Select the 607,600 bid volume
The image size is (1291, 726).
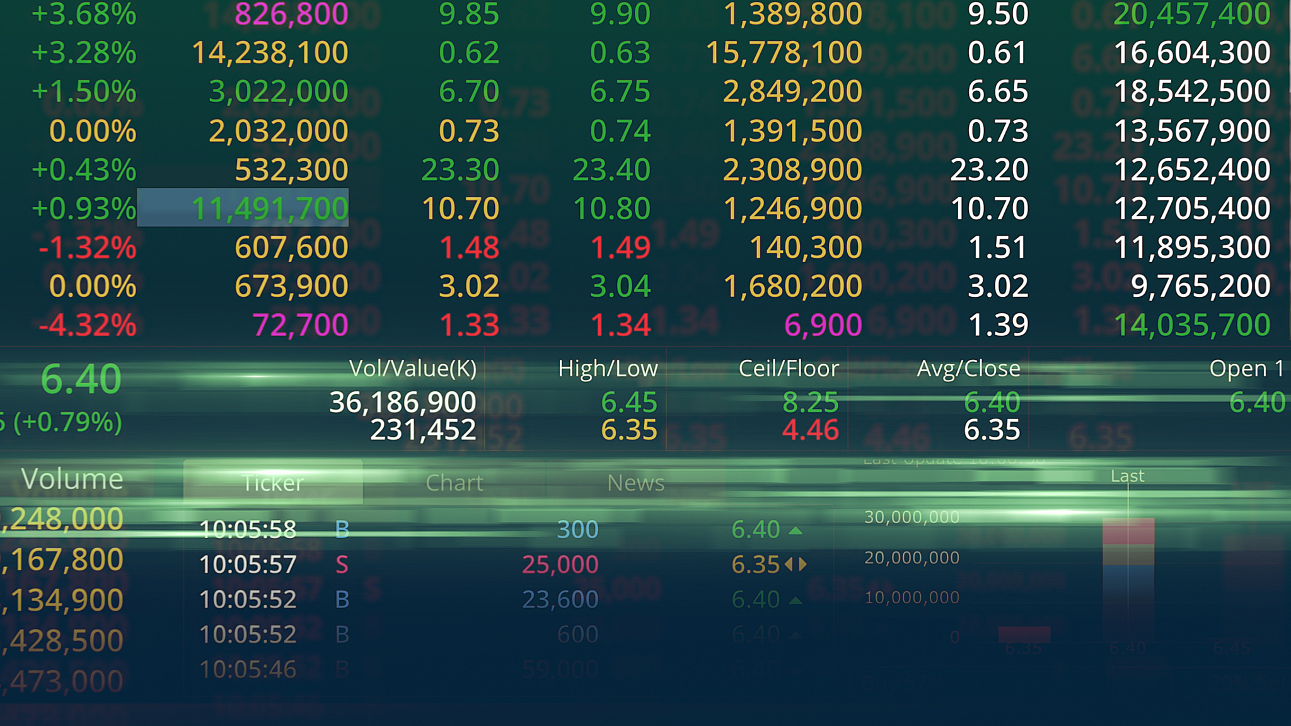coord(291,248)
